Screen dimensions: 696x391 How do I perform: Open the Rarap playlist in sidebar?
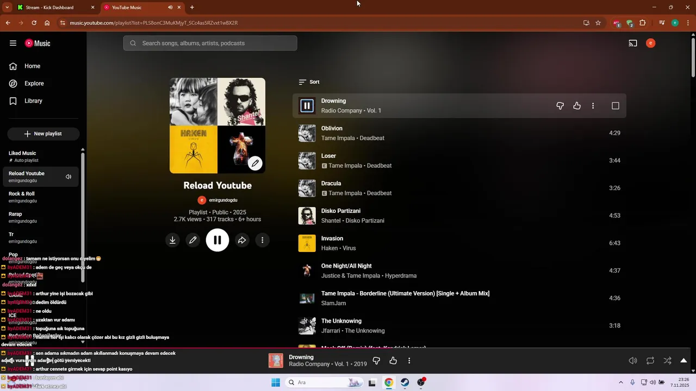click(41, 217)
